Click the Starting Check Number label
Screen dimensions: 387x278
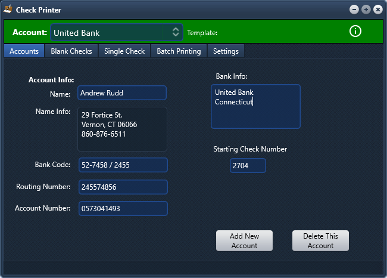[250, 149]
